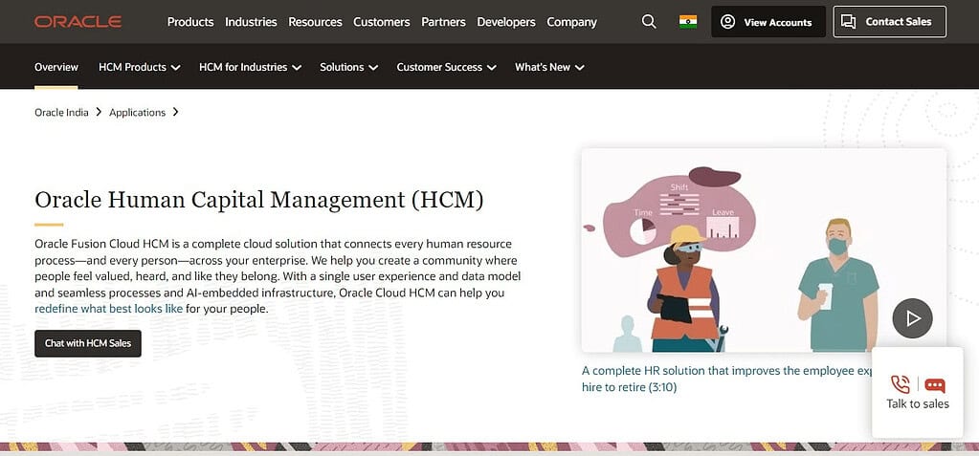Click the chat bubble icon in Talk to sales
This screenshot has width=979, height=456.
[x=935, y=385]
